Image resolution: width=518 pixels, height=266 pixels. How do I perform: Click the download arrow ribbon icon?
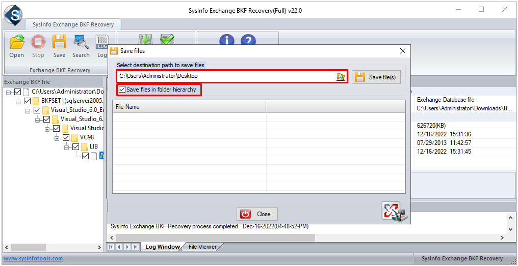145,39
